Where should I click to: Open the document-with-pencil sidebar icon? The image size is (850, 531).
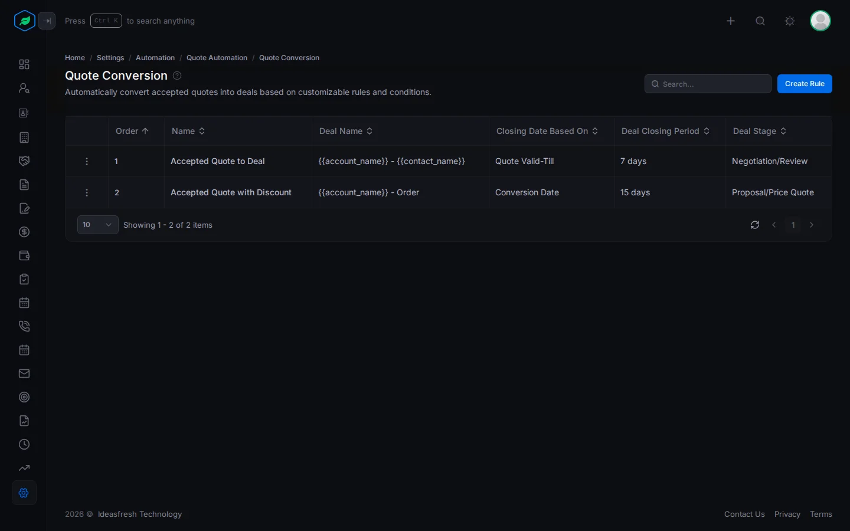[24, 208]
